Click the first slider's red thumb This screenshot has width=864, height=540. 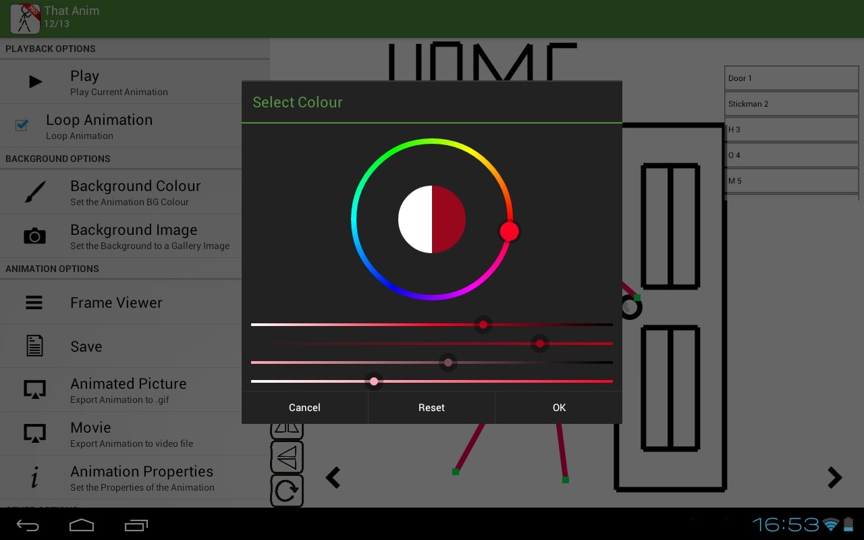[483, 325]
